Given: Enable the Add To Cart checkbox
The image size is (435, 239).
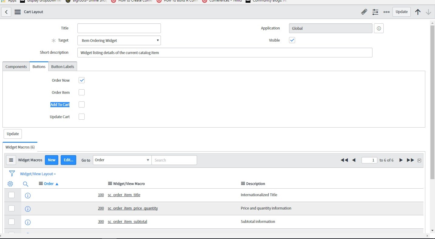Looking at the screenshot, I should point(82,104).
